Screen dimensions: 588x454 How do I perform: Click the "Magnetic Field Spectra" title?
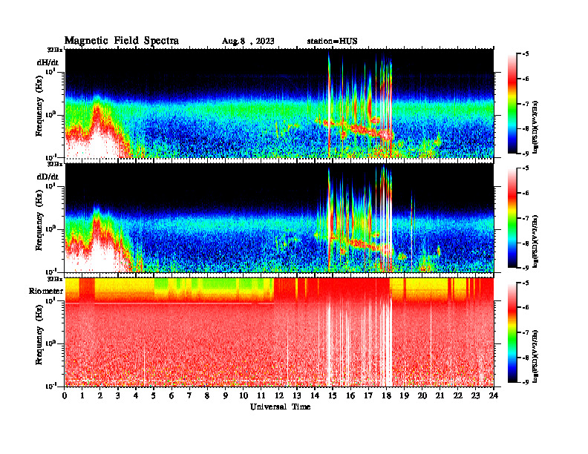(122, 41)
